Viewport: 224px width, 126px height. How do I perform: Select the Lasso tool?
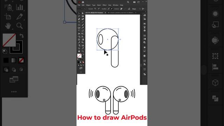83,16
